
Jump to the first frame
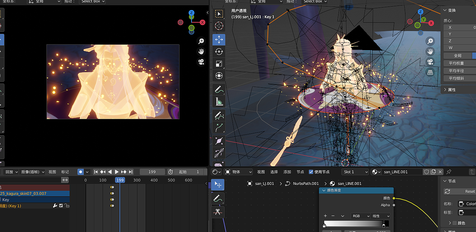pyautogui.click(x=96, y=172)
